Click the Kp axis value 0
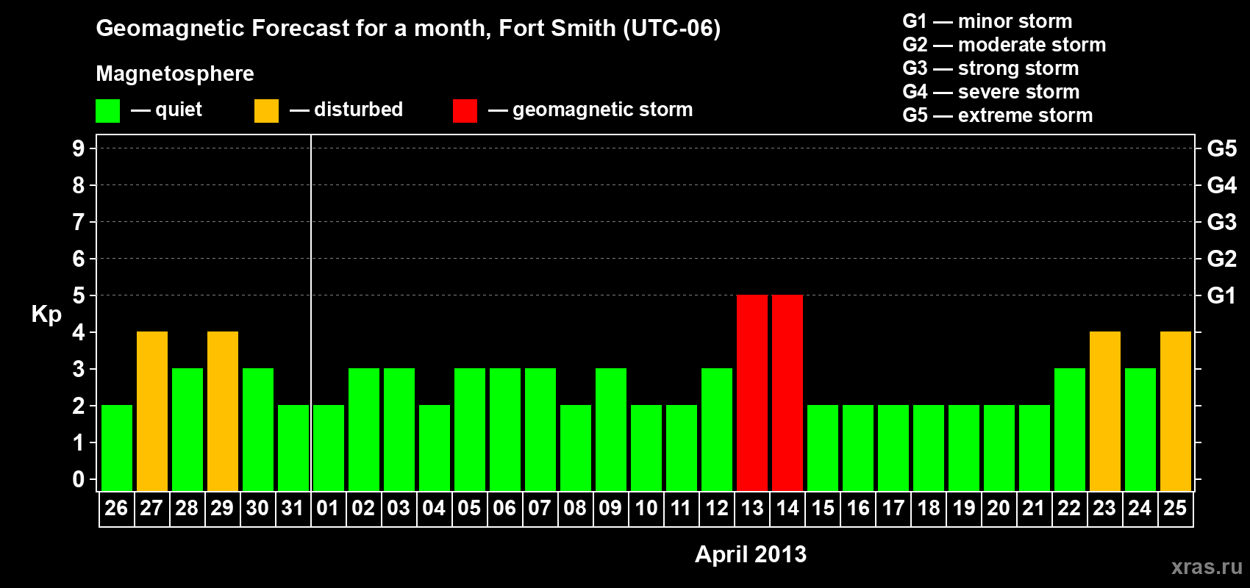 coord(79,479)
